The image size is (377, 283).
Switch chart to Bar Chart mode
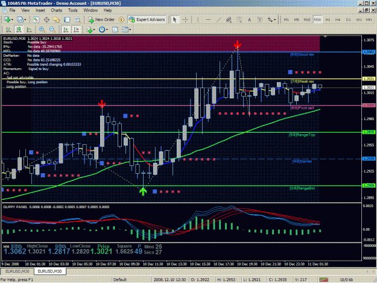[x=8, y=30]
